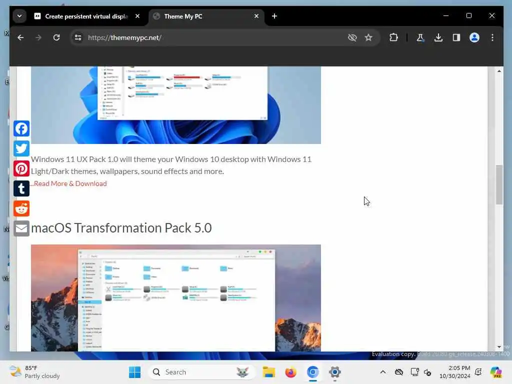Image resolution: width=512 pixels, height=384 pixels.
Task: Click the vertical scrollbar thumb
Action: 499,185
